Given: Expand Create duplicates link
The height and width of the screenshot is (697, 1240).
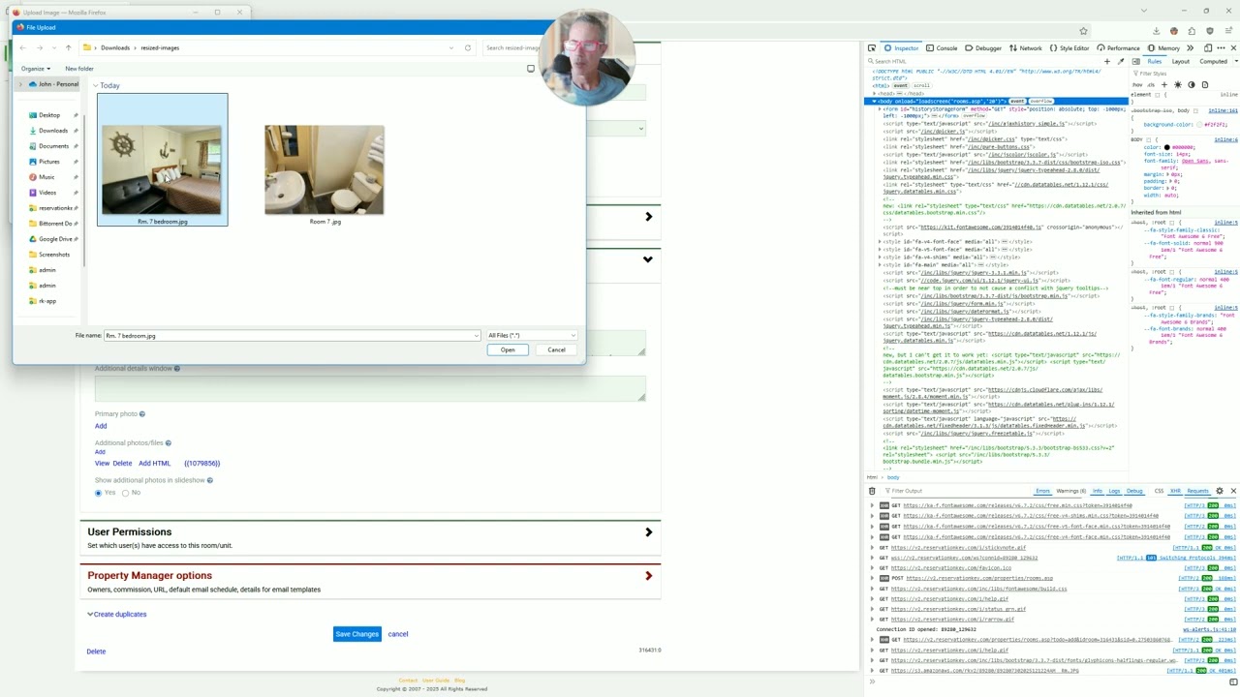Looking at the screenshot, I should (x=117, y=615).
